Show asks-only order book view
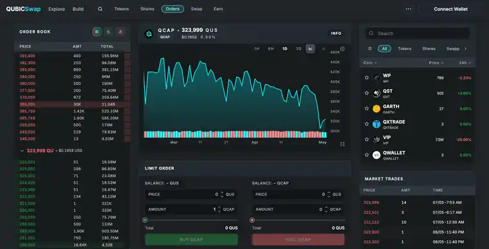 [120, 31]
